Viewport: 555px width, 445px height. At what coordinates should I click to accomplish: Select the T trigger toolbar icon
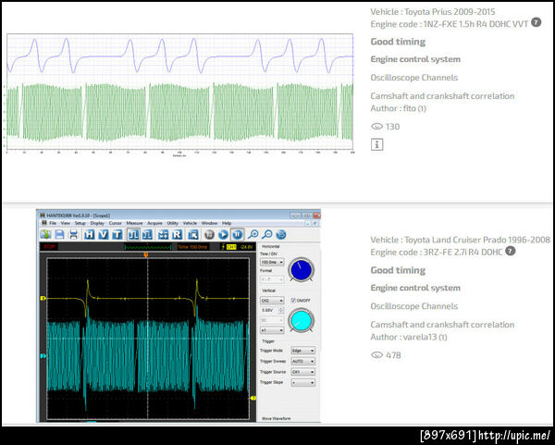117,234
